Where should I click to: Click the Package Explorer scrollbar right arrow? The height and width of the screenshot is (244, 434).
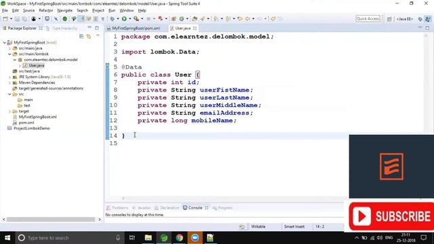tap(100, 220)
